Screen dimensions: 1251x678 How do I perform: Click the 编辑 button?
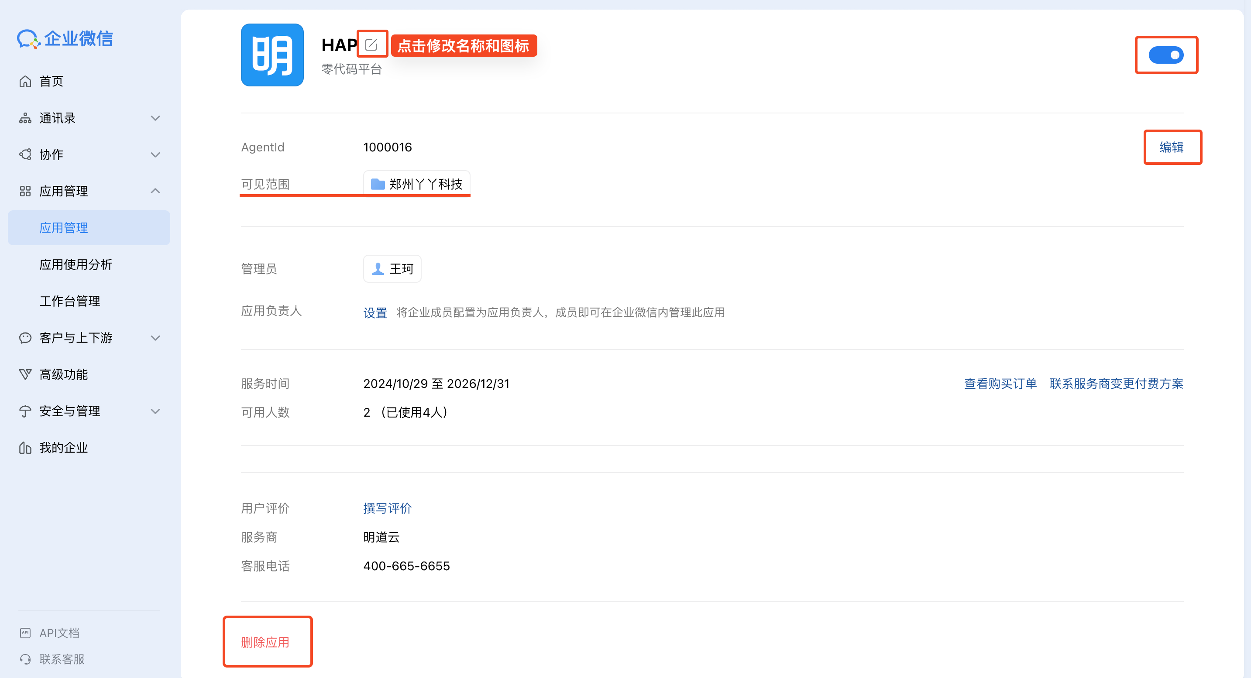(x=1172, y=147)
